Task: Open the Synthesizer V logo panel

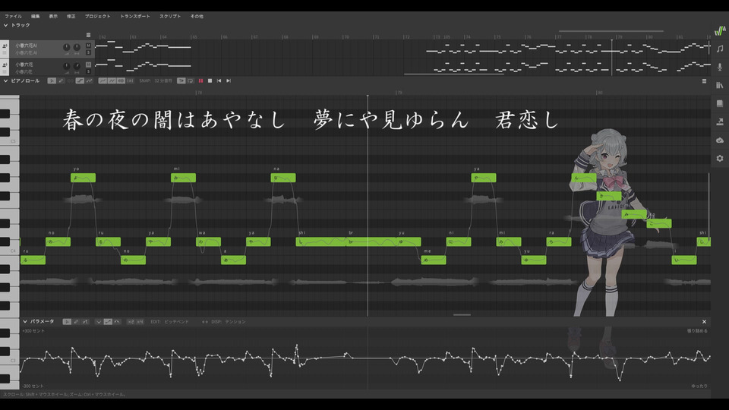Action: tap(720, 30)
